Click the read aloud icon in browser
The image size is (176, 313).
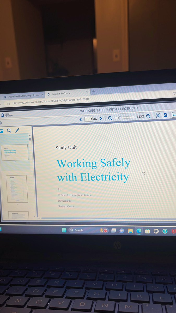tap(174, 93)
